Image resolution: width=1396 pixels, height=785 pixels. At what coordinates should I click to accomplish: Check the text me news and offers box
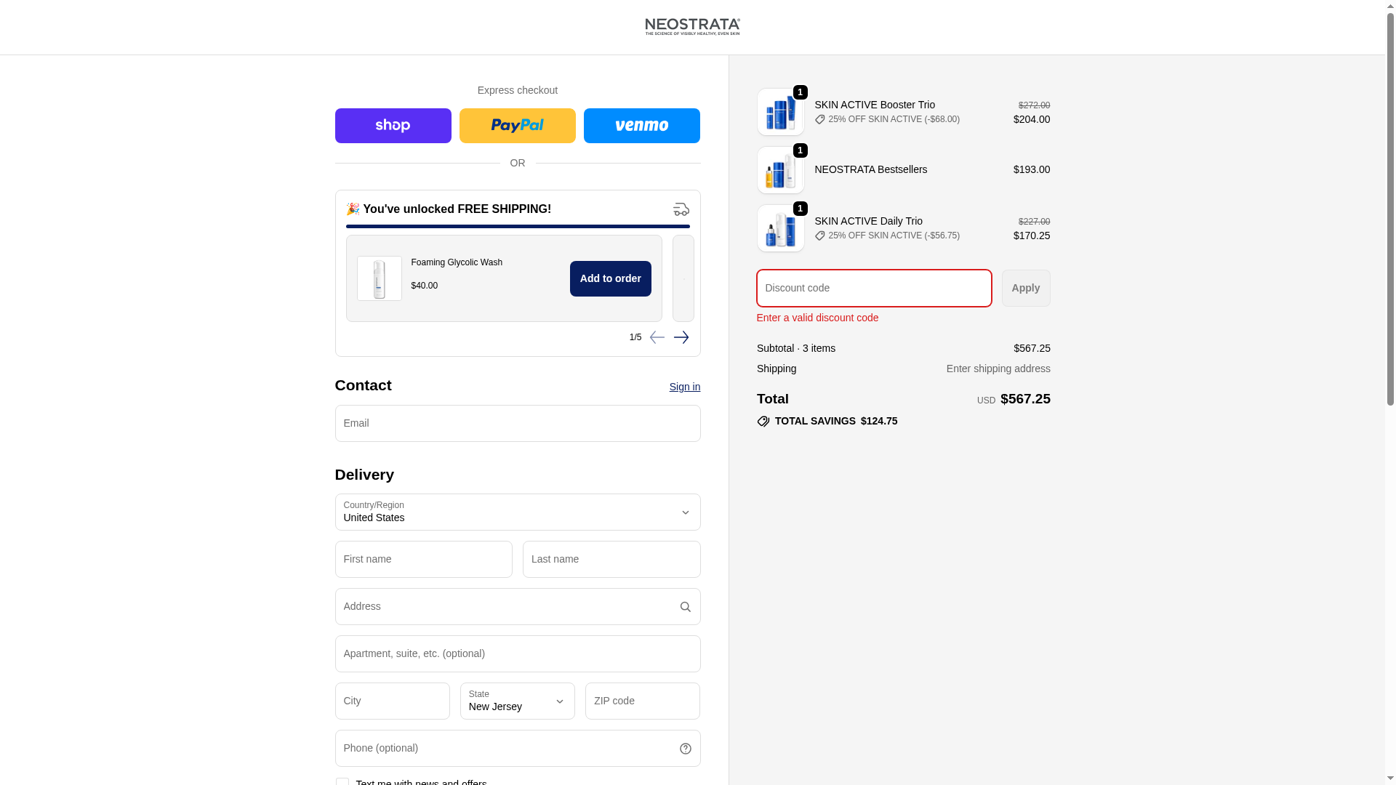[x=342, y=782]
